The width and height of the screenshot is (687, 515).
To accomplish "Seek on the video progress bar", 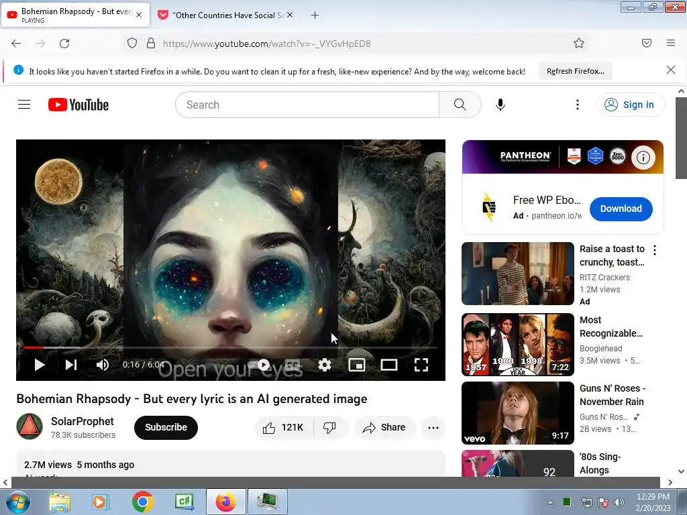I will pyautogui.click(x=231, y=348).
